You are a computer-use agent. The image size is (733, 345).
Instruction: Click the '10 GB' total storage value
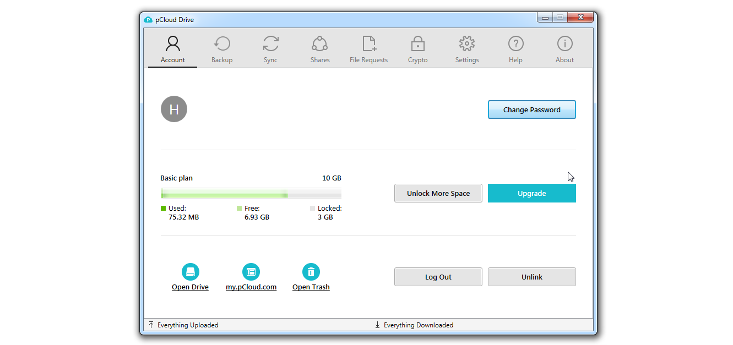click(332, 178)
